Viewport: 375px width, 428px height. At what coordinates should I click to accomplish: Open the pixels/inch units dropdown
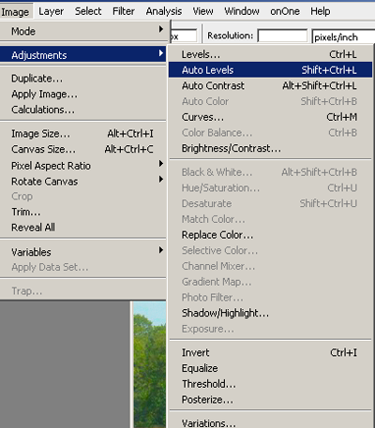pos(343,37)
